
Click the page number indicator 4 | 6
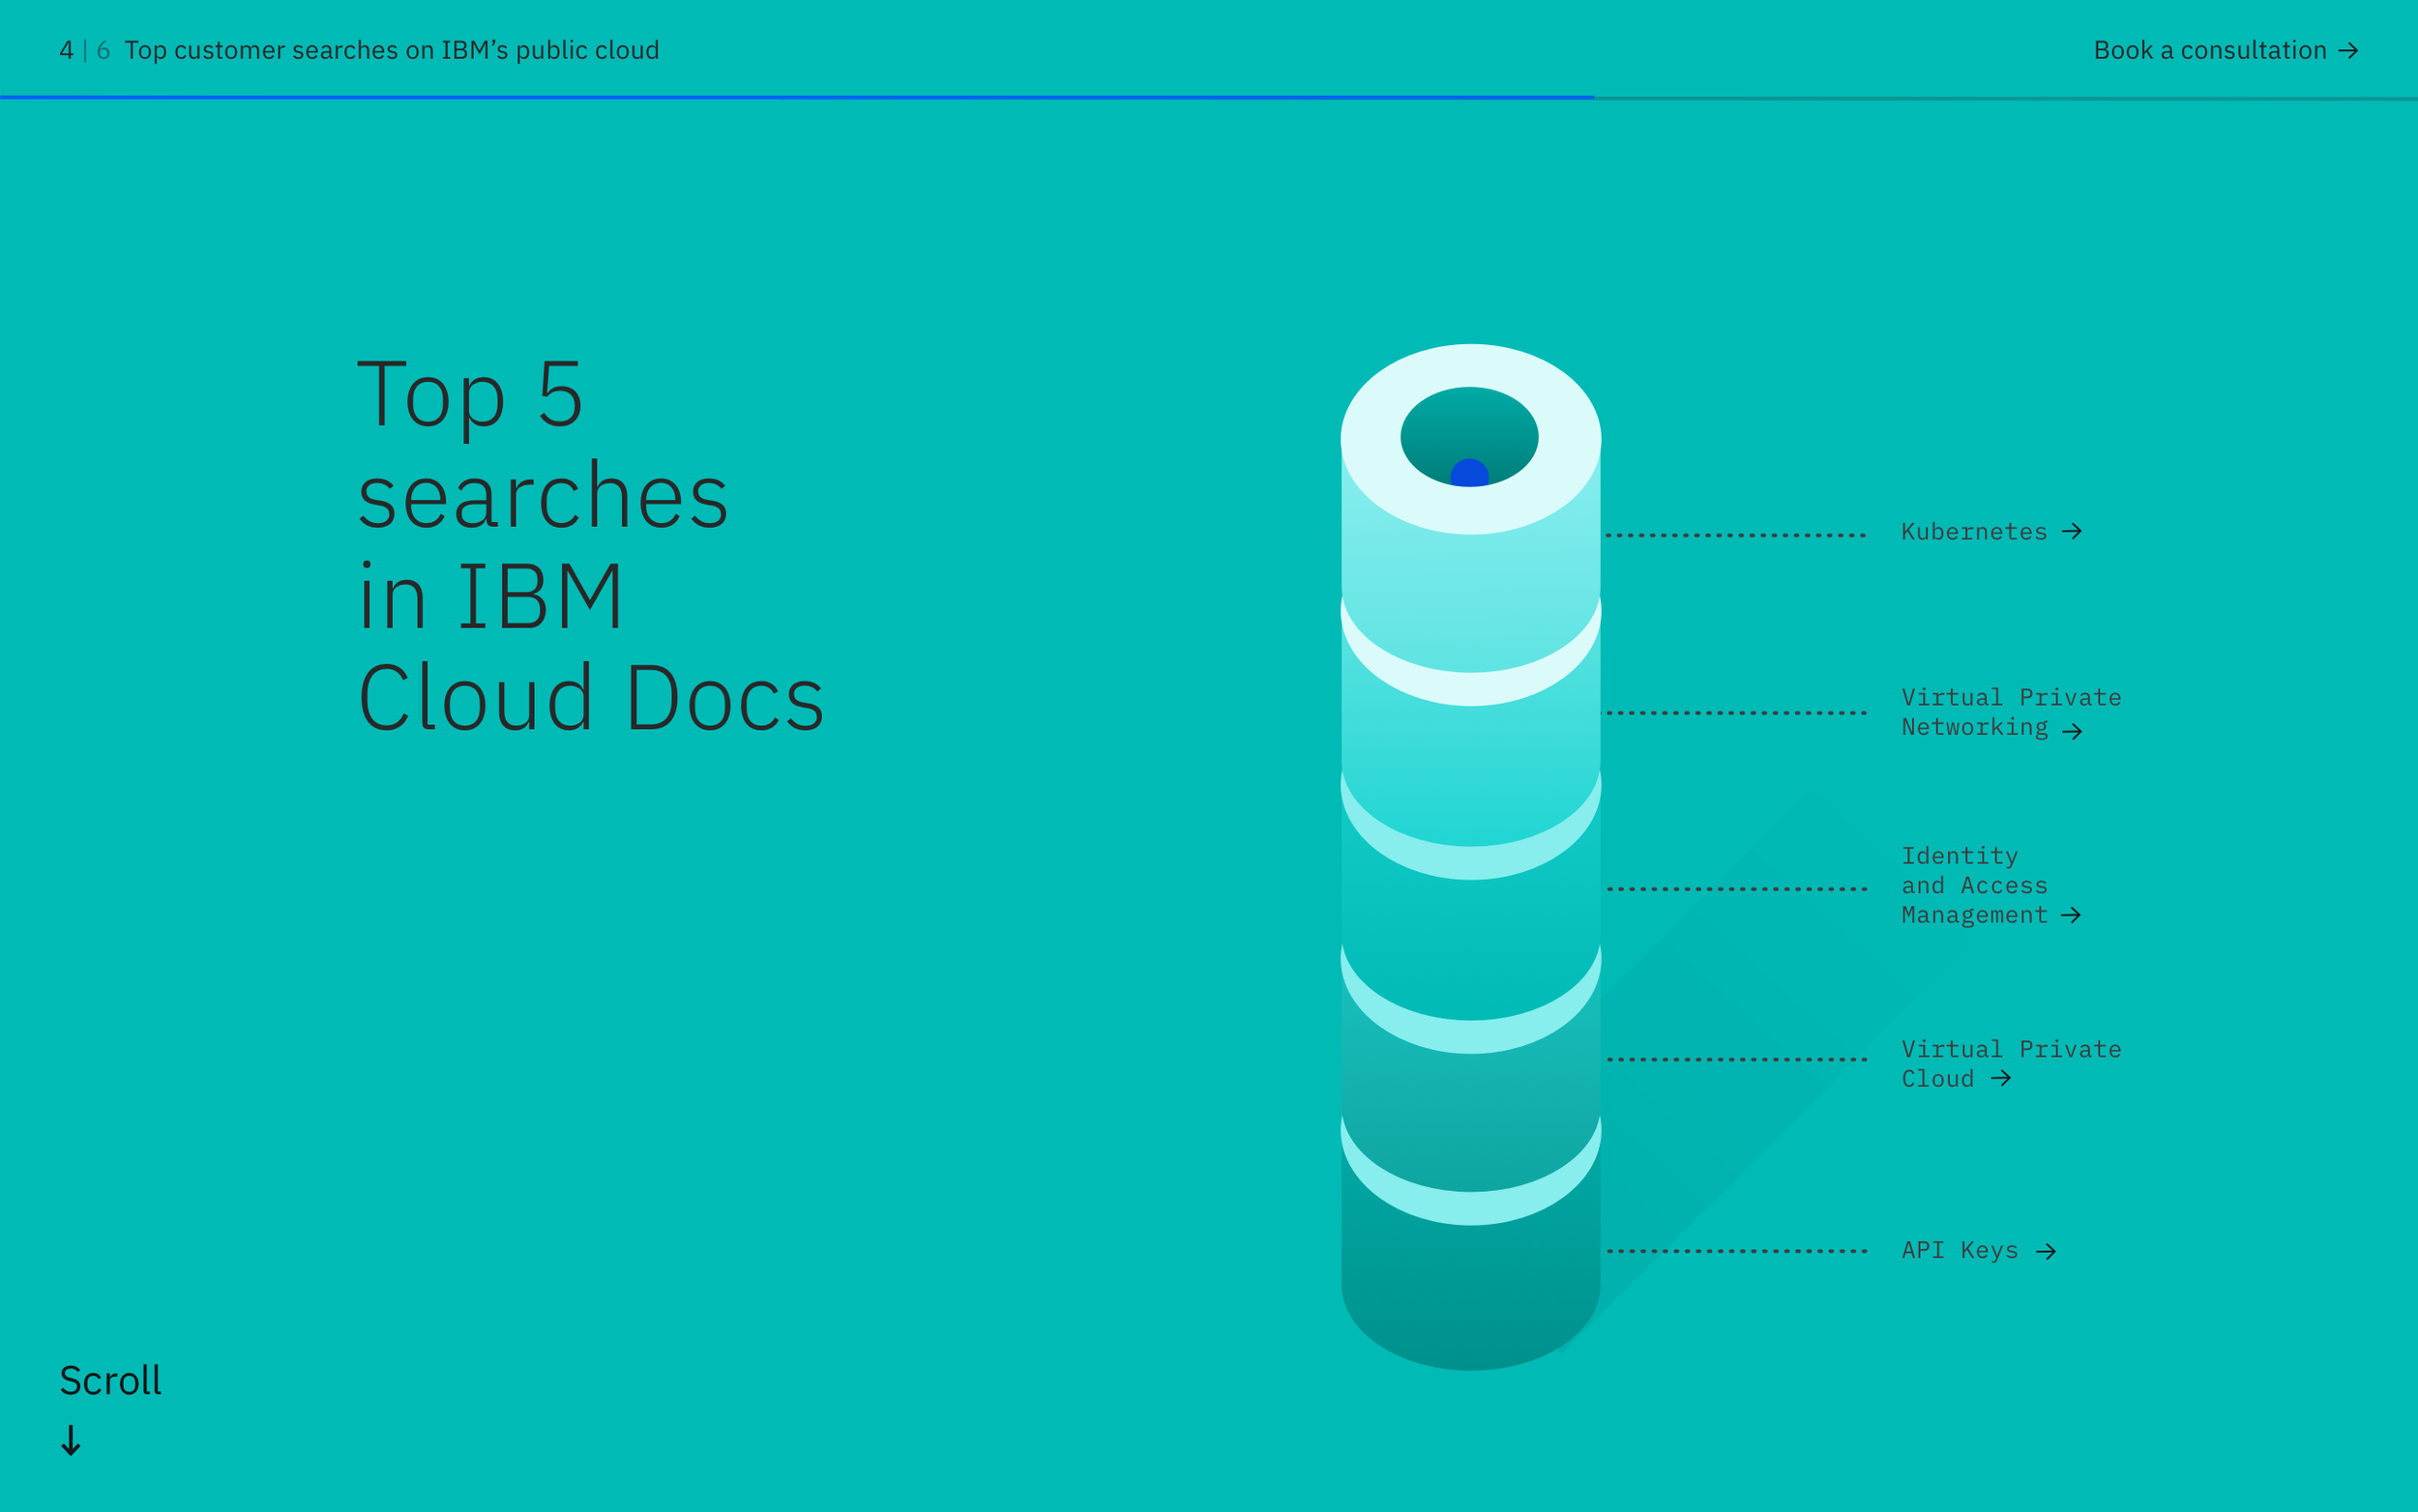click(84, 51)
